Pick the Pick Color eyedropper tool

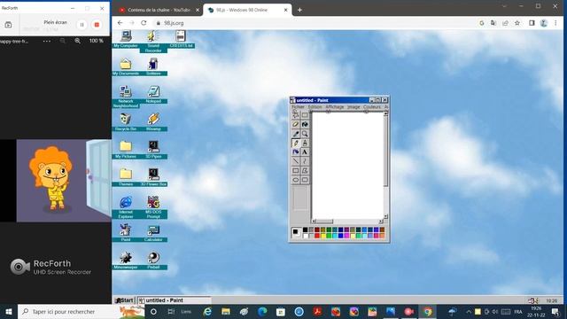click(296, 134)
